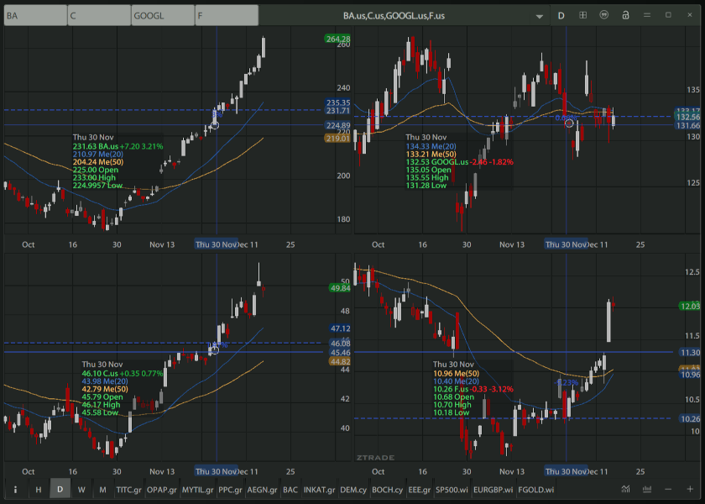The height and width of the screenshot is (504, 705).
Task: Load the SP500.wi symbol shortcut
Action: click(x=452, y=489)
